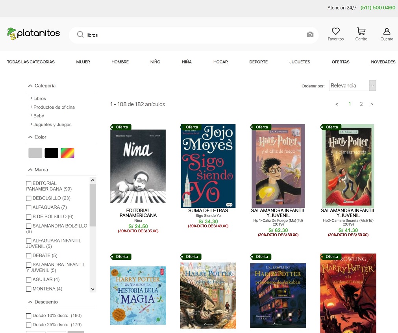This screenshot has width=398, height=333.
Task: Select the multicolor swatch
Action: (x=68, y=153)
